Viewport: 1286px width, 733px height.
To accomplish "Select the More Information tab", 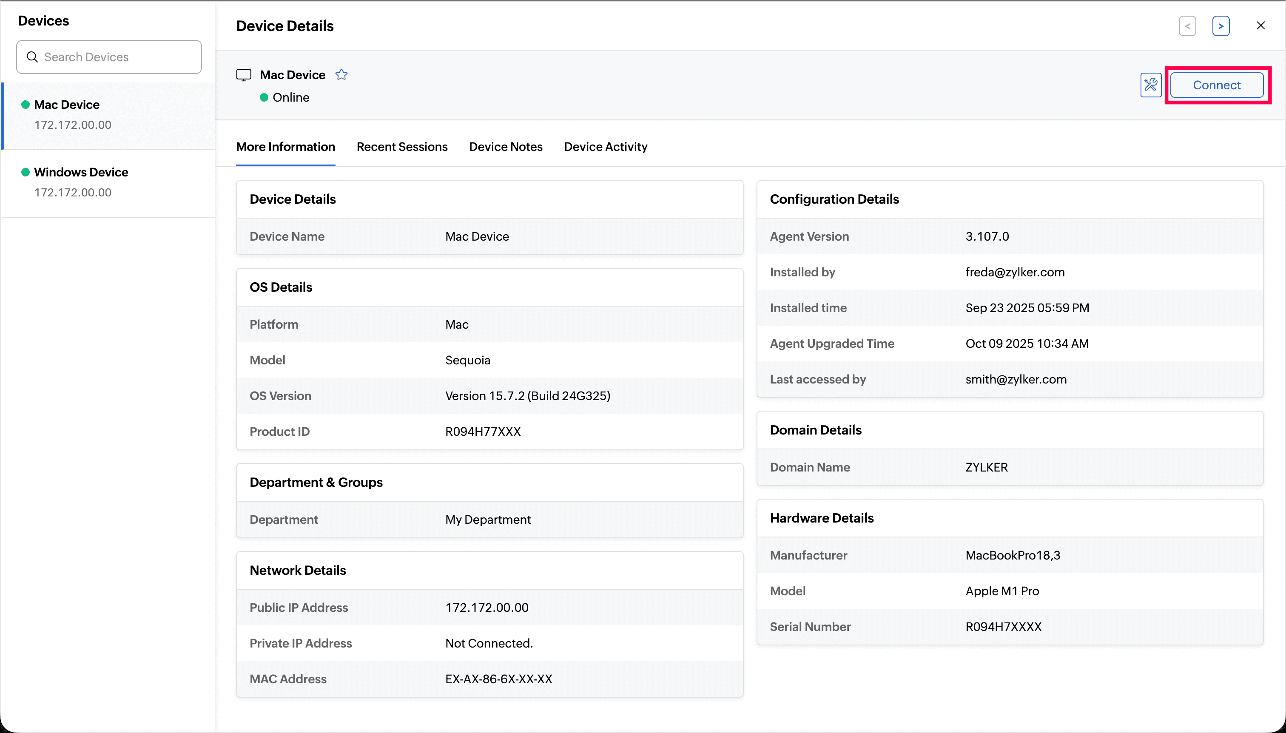I will click(285, 147).
